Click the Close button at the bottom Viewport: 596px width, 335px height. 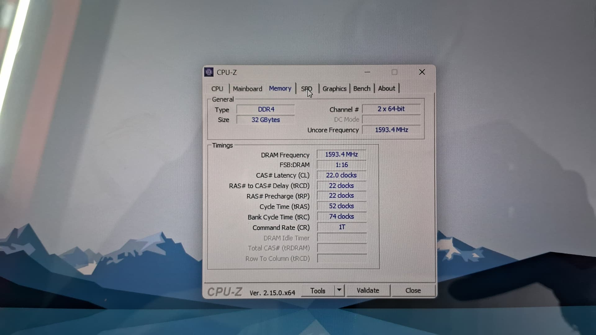pyautogui.click(x=413, y=290)
